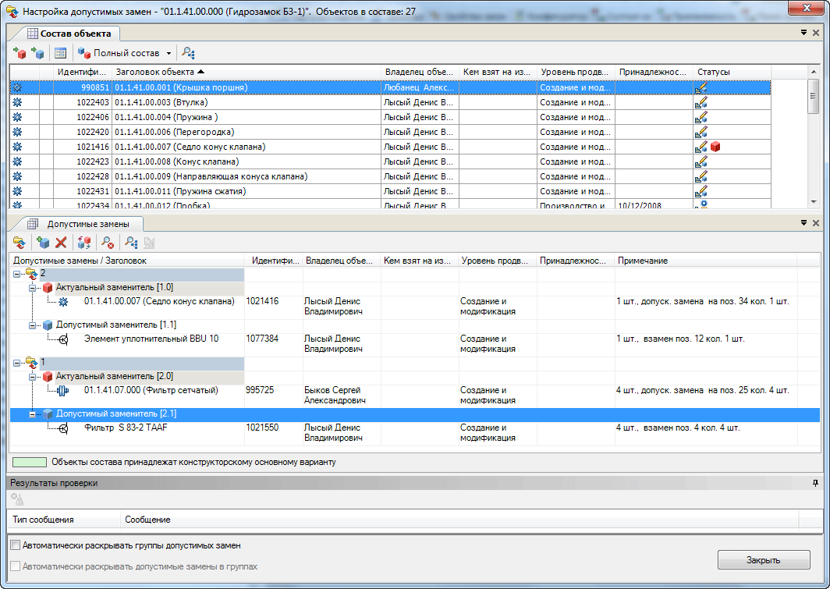Screen dimensions: 830x589
Task: Click the folder refresh icon in replacements toolbar
Action: (20, 243)
